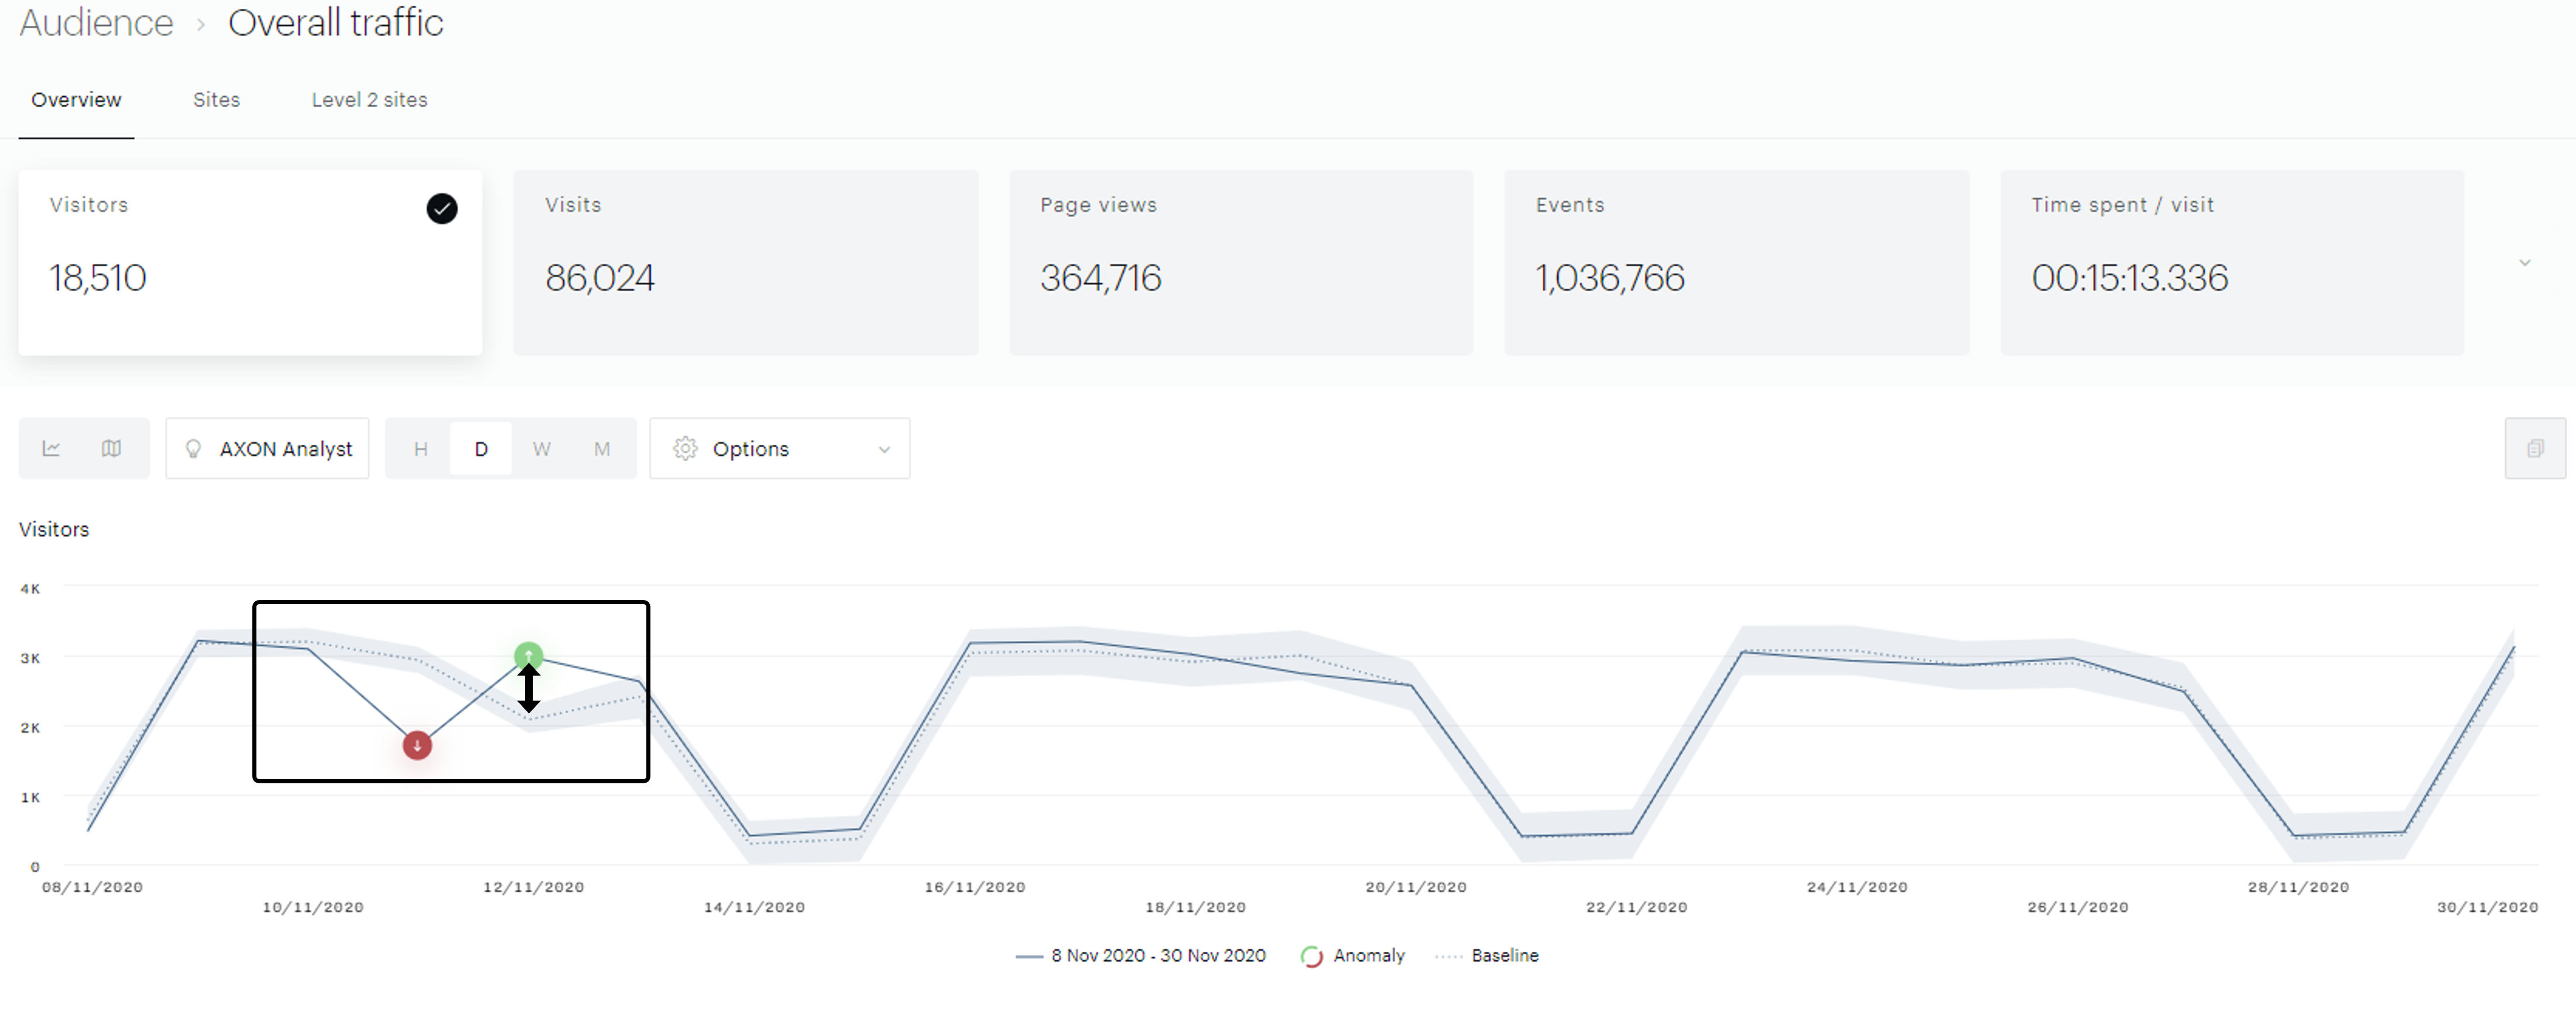This screenshot has width=2576, height=1011.
Task: Select the Time spent / visit card
Action: [x=2231, y=262]
